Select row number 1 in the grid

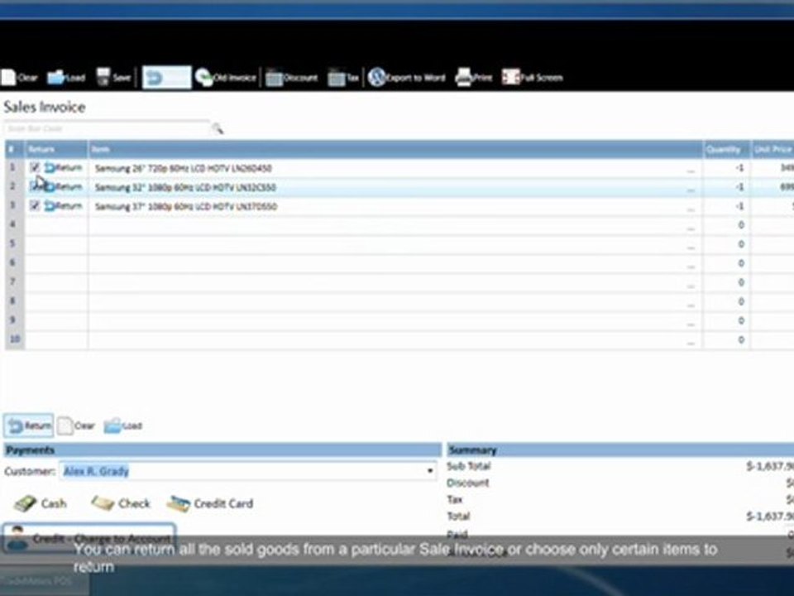click(14, 168)
